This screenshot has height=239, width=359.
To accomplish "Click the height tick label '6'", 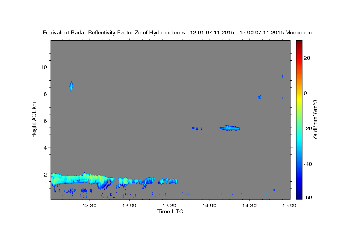I will point(45,121).
